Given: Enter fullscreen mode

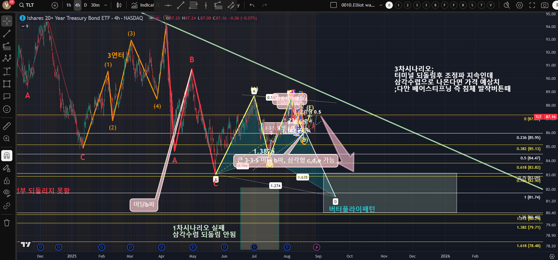Looking at the screenshot, I should click(532, 5).
